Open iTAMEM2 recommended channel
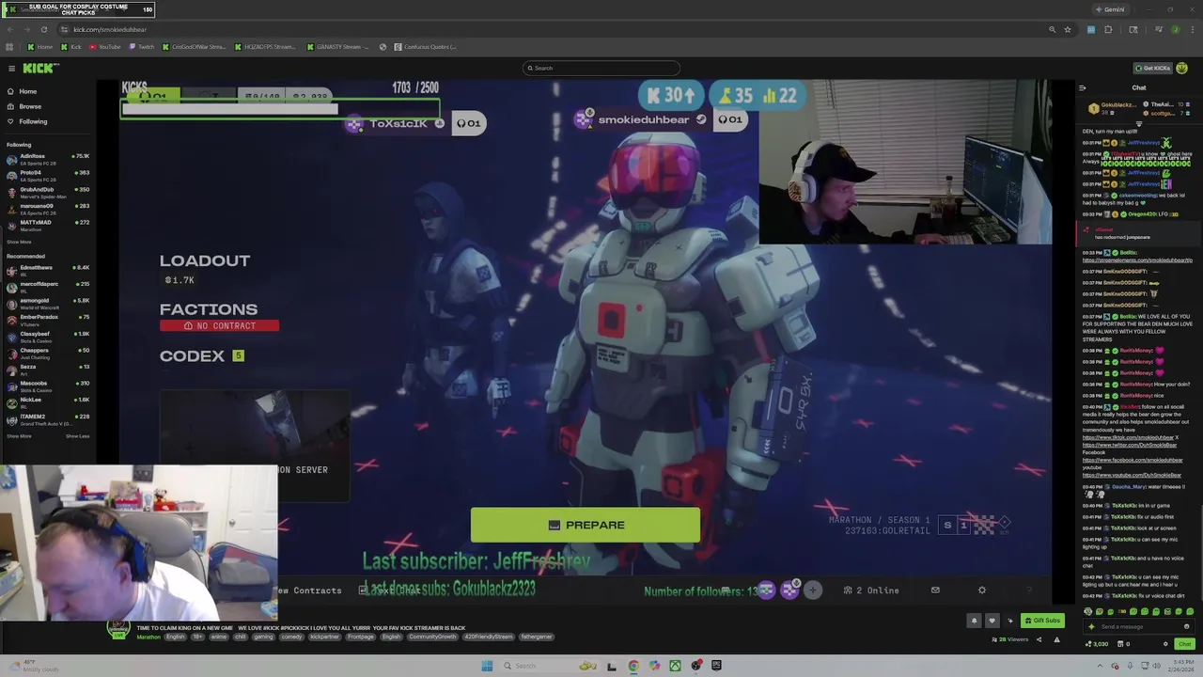 [47, 418]
